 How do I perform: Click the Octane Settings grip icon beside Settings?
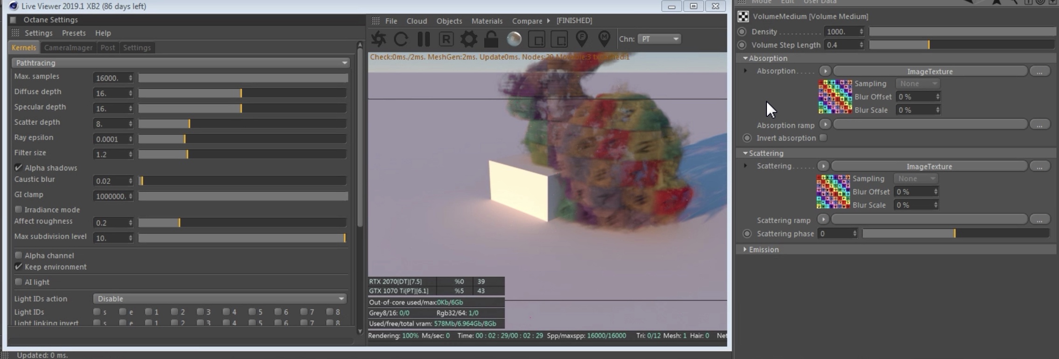[15, 33]
